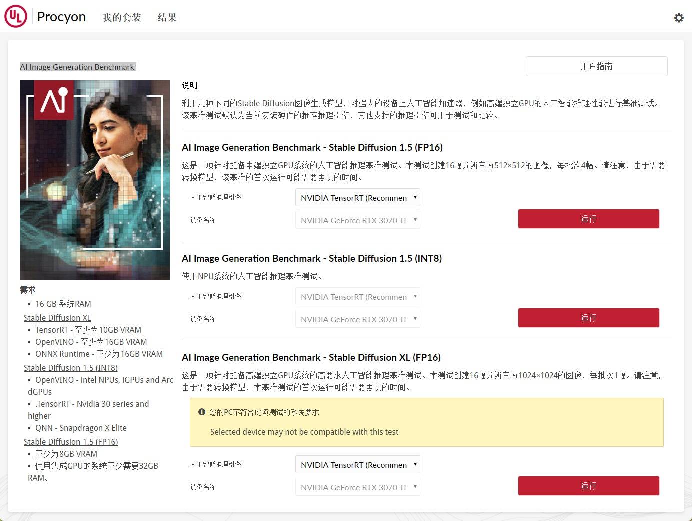Viewport: 692px width, 521px height.
Task: Click the info icon in yellow warning box
Action: pos(202,412)
